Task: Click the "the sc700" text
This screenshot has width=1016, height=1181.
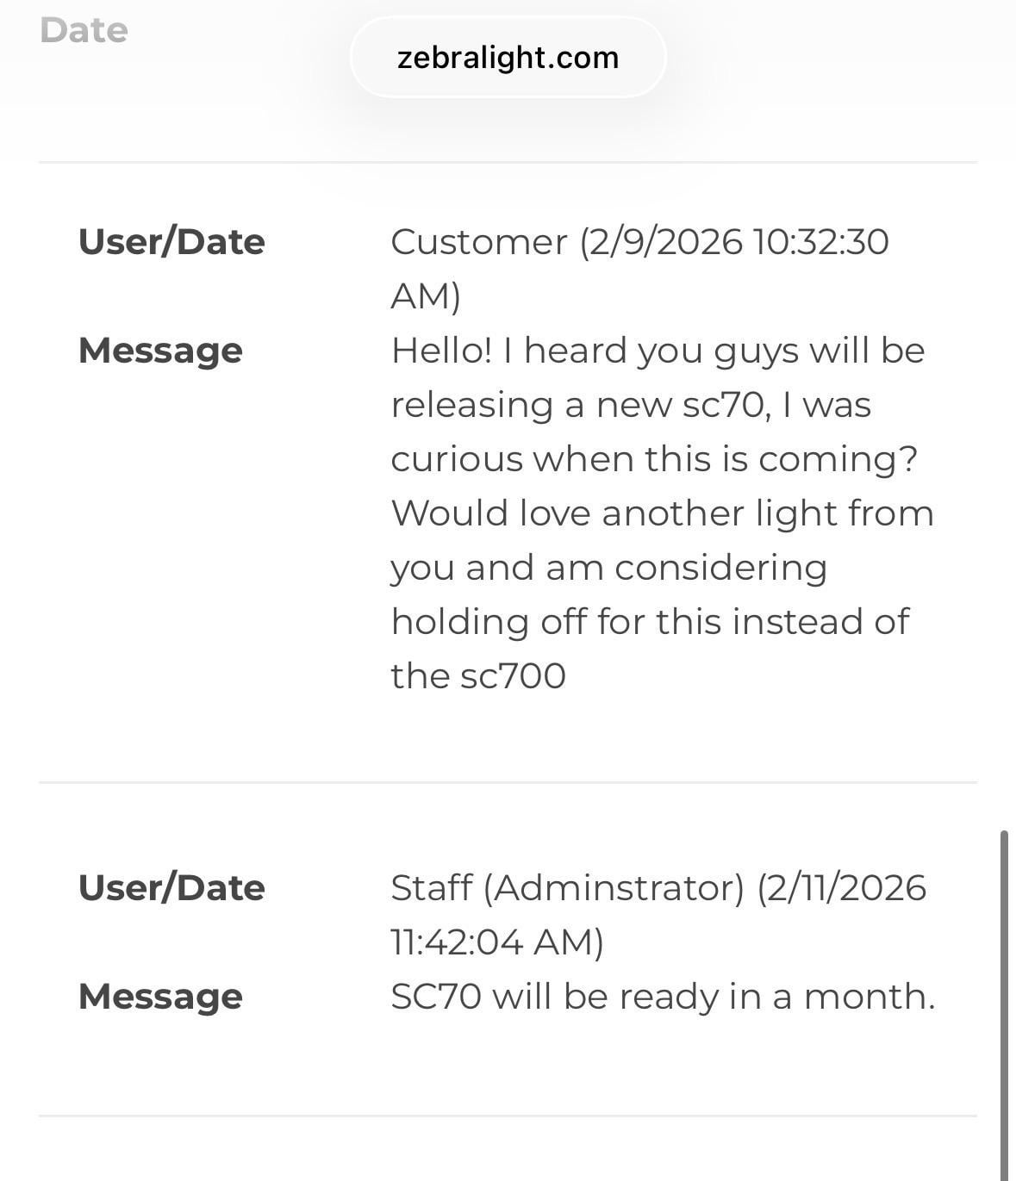Action: pos(478,676)
